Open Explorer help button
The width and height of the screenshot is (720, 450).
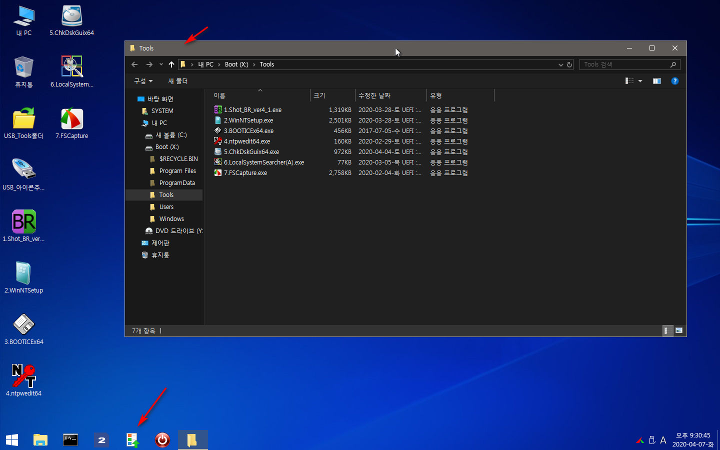[675, 81]
